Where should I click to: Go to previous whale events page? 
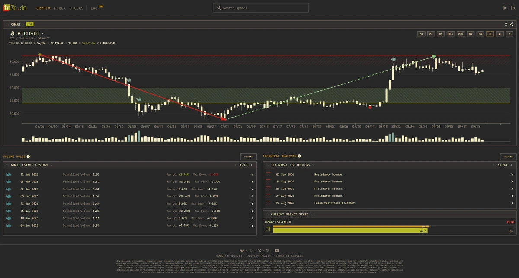(236, 165)
